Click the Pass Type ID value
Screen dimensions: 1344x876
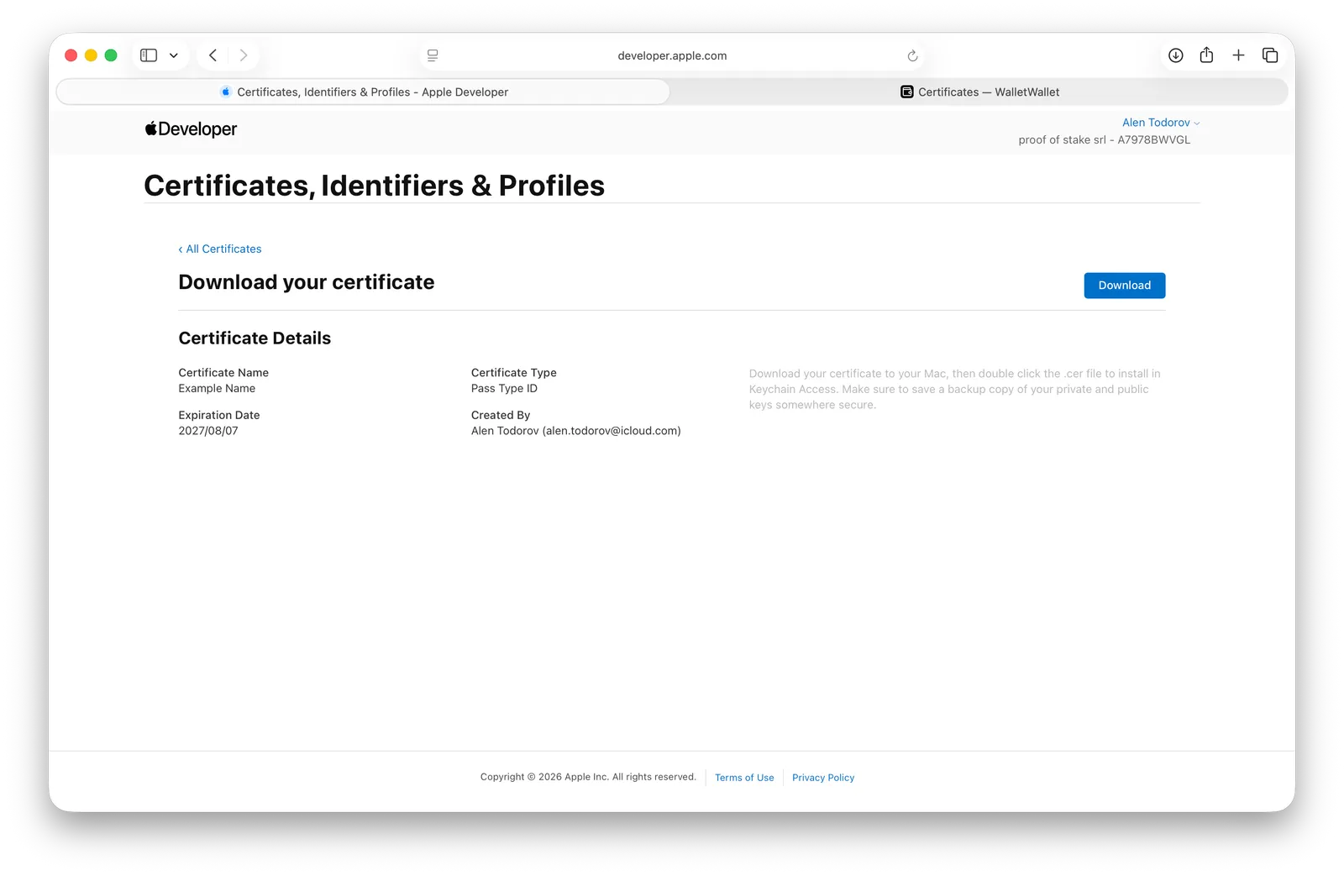coord(504,388)
